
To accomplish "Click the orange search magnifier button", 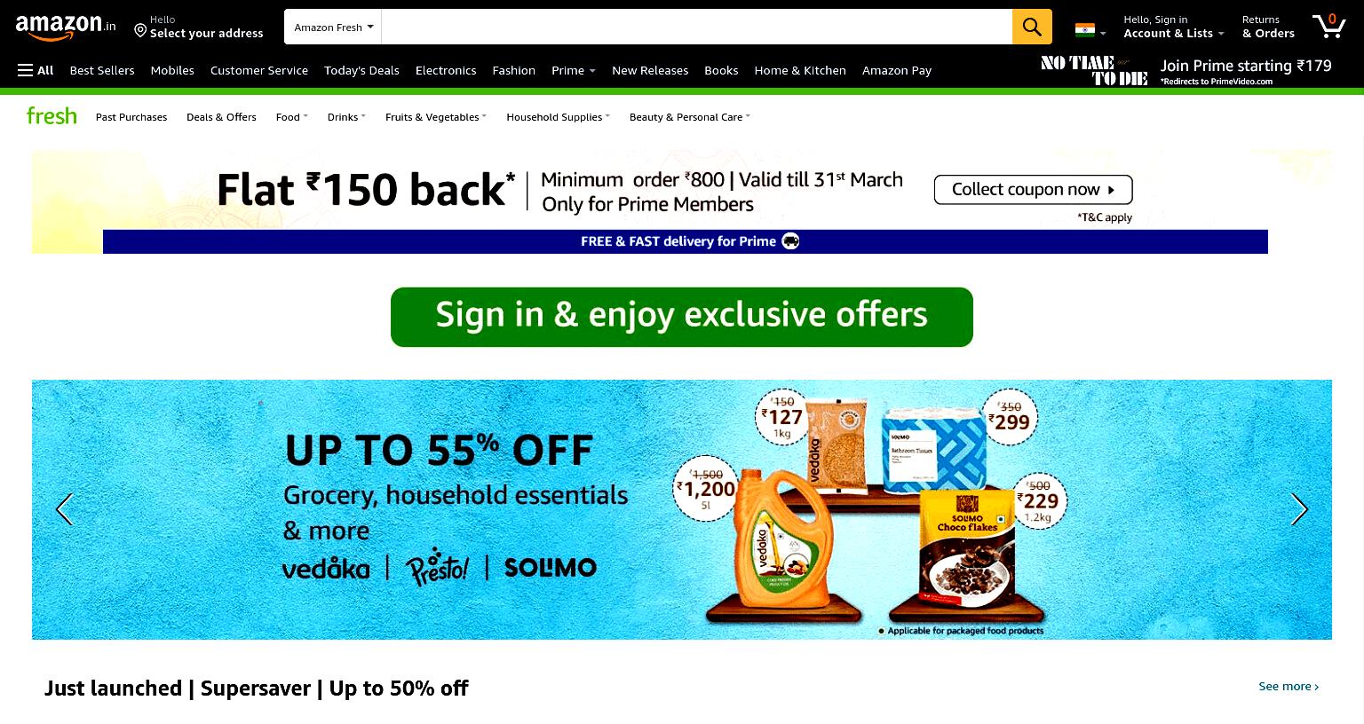I will (x=1032, y=27).
